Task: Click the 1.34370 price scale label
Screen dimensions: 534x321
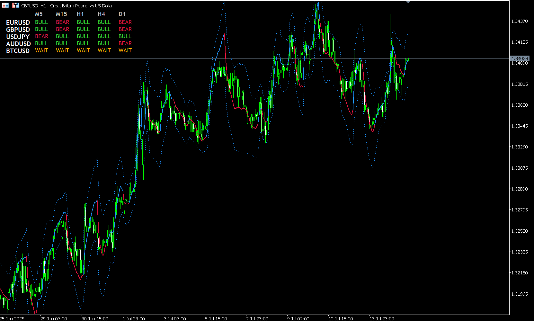Action: coord(520,21)
